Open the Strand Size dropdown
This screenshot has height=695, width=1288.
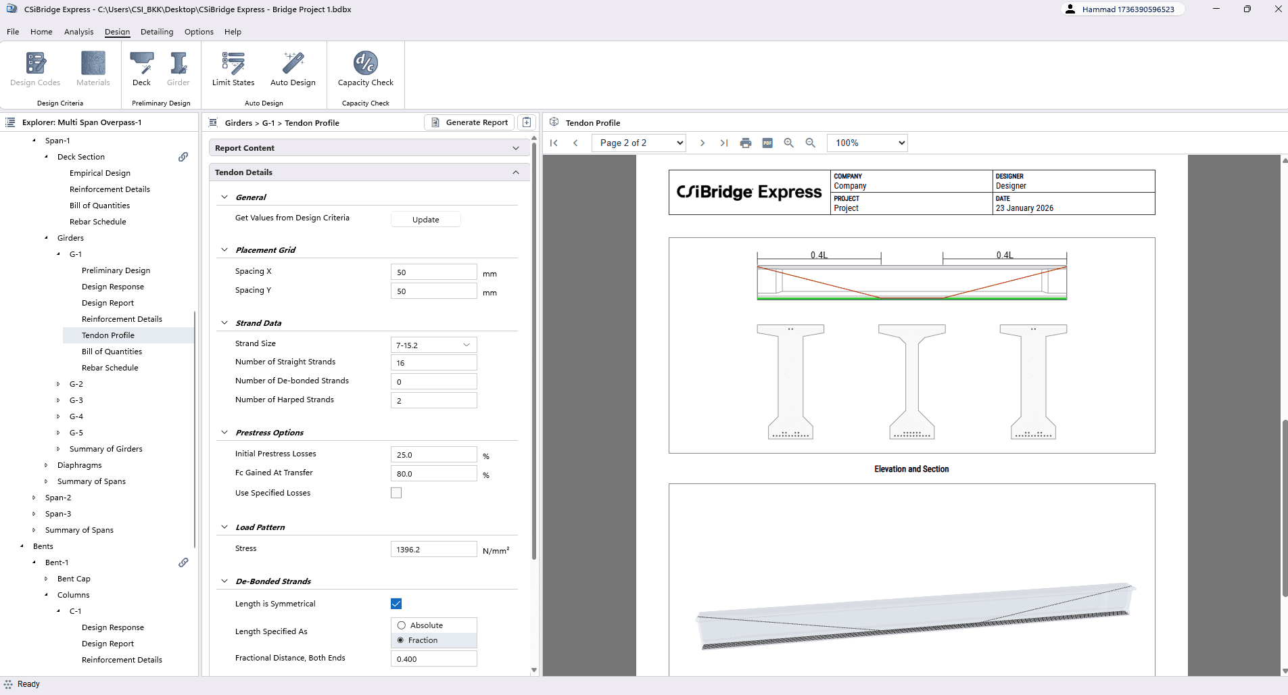pyautogui.click(x=433, y=345)
